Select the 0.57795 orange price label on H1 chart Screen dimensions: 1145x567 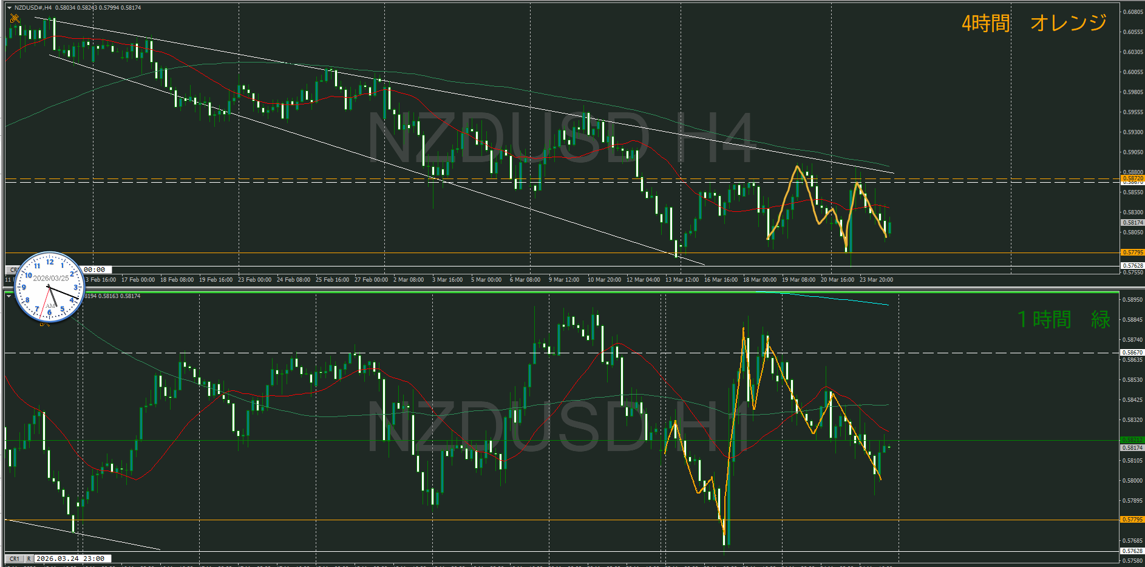(x=1132, y=520)
